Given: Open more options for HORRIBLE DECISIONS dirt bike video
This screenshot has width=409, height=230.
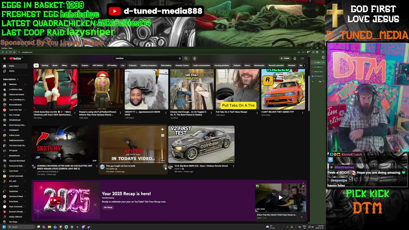Looking at the screenshot, I should point(97,166).
